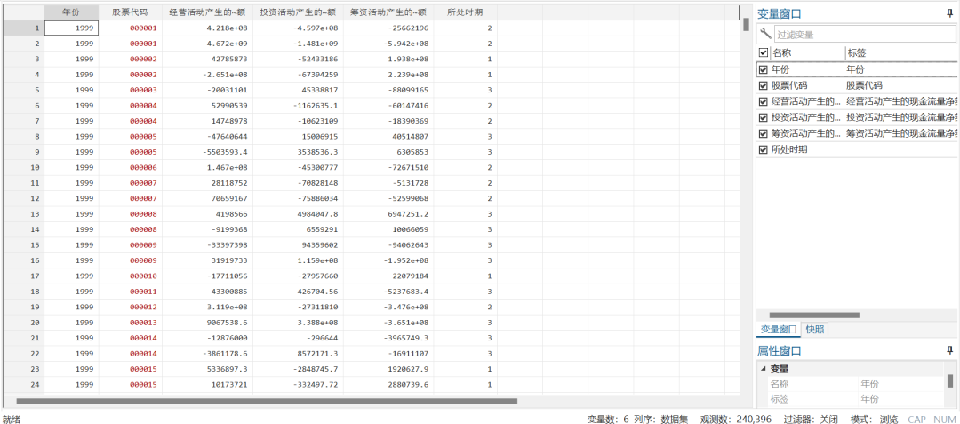Screen dimensions: 960x424
Task: Click the cell with value -1162635.1
Action: click(x=298, y=106)
